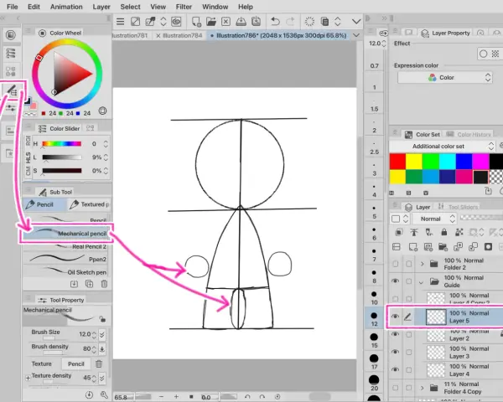Expand Texture density plus toggle
Viewport: 503px width, 402px height.
click(28, 379)
